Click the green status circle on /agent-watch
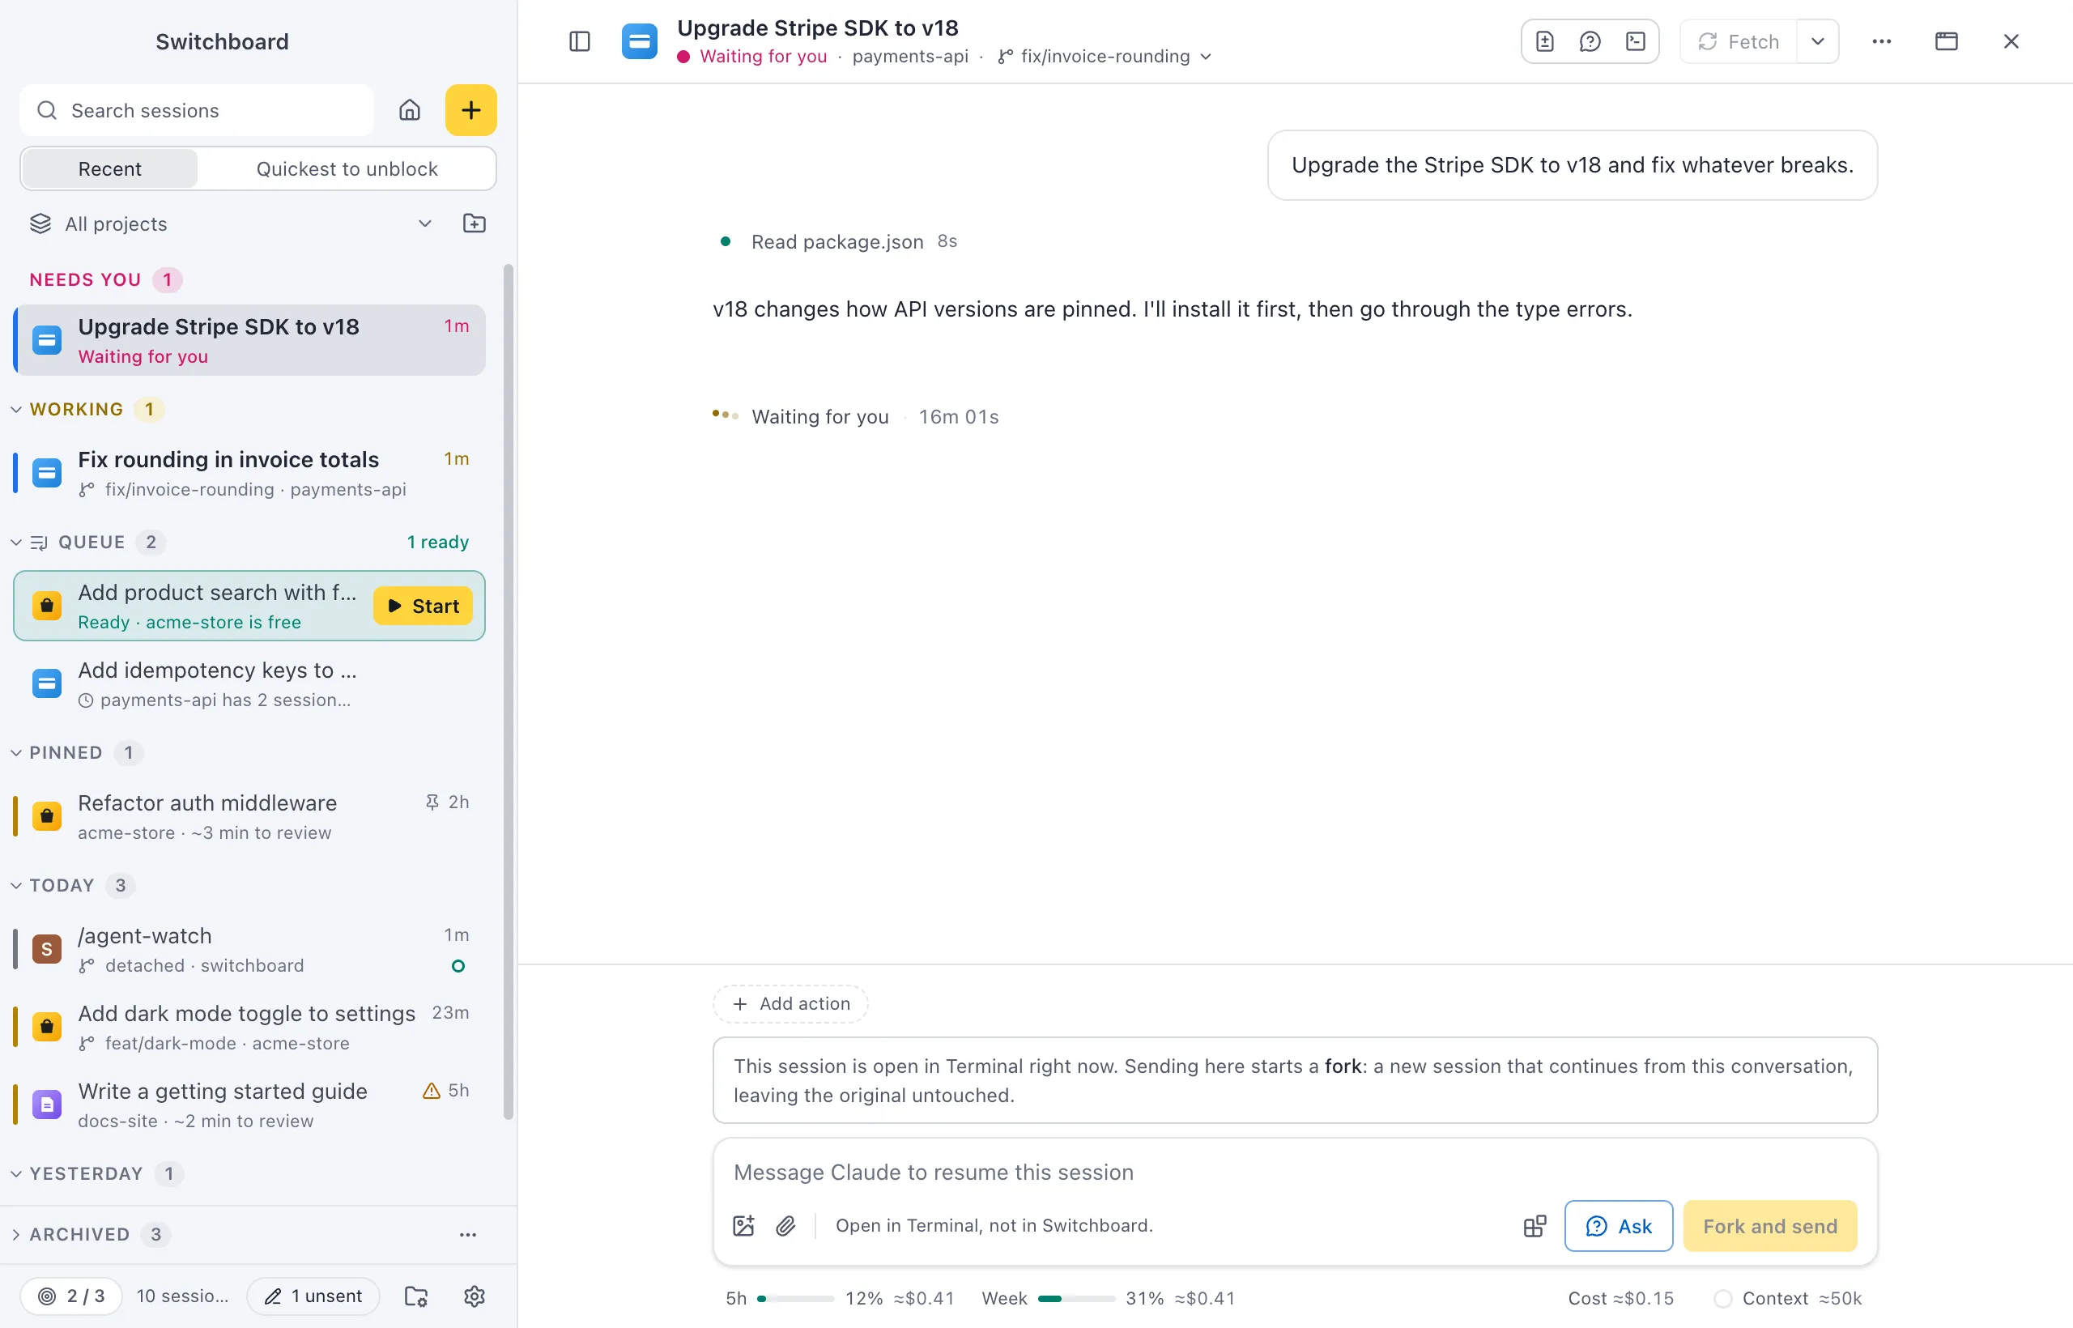Image resolution: width=2073 pixels, height=1328 pixels. click(458, 966)
